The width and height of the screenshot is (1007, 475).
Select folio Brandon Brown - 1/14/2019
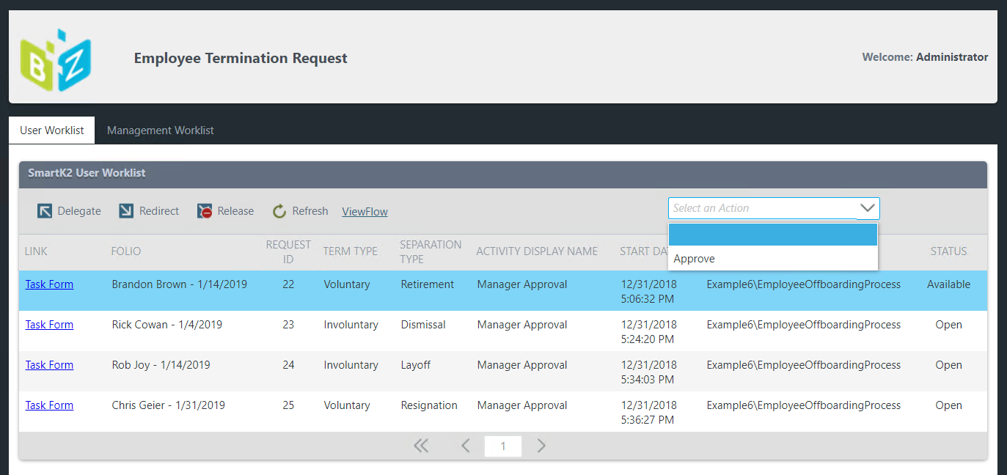point(180,284)
